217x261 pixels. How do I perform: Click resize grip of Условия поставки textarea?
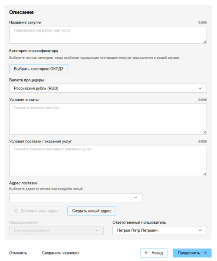coord(205,174)
